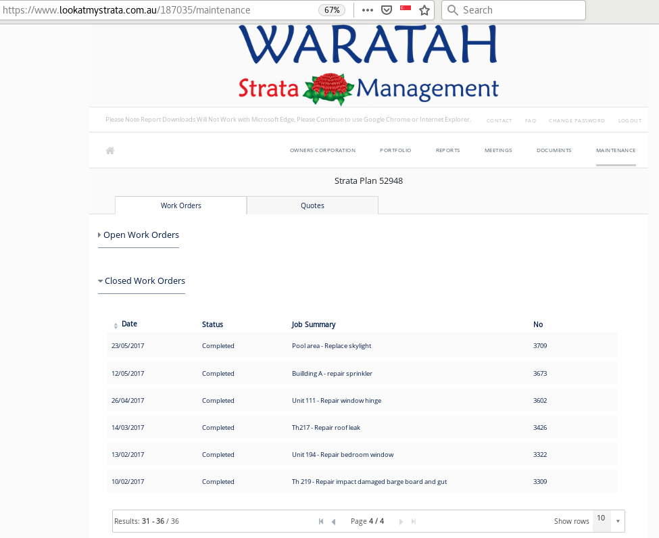Switch to the Work Orders tab

click(x=180, y=205)
